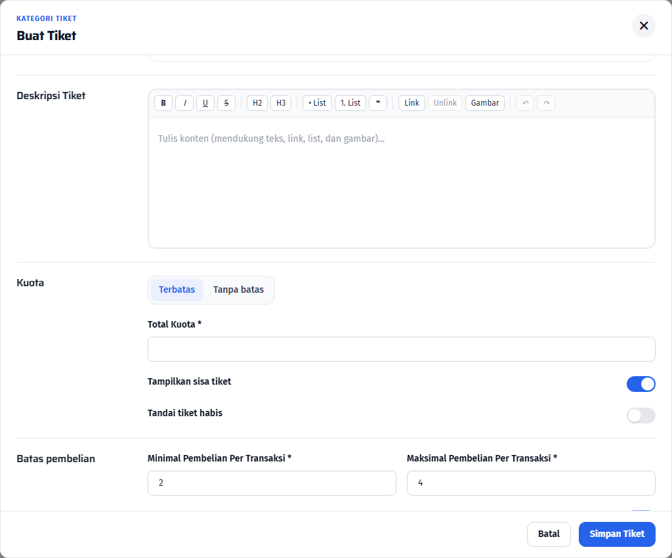Disable Tampilkan sisa tiket switch
The image size is (672, 558).
640,384
